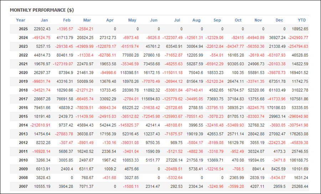Screen dimensions: 321x194
Task: Click 2023 April value -122878.17
Action: [106, 46]
